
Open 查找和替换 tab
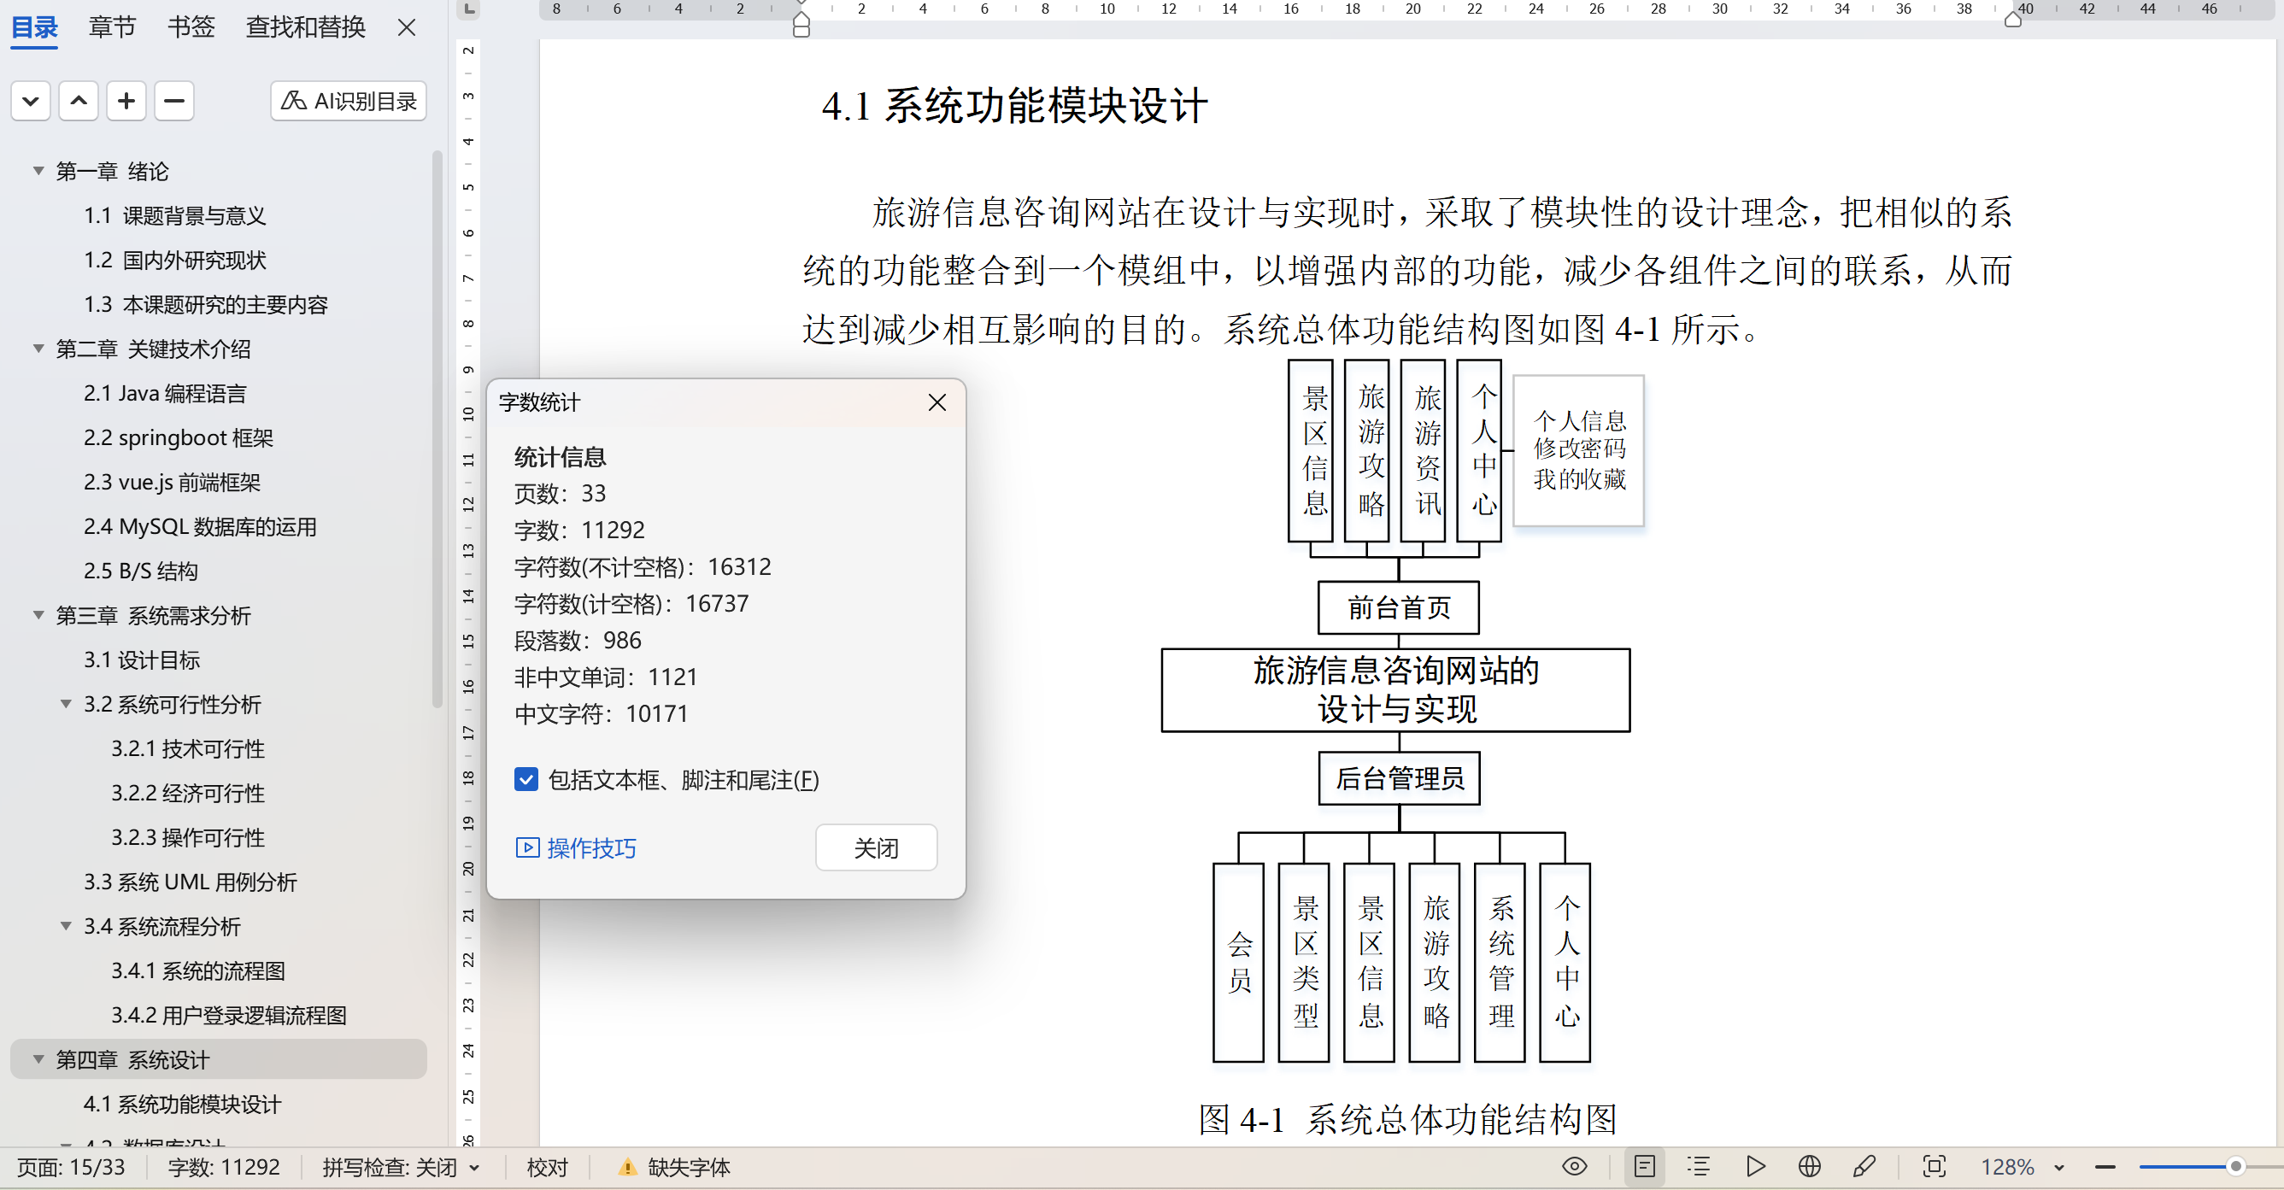305,27
